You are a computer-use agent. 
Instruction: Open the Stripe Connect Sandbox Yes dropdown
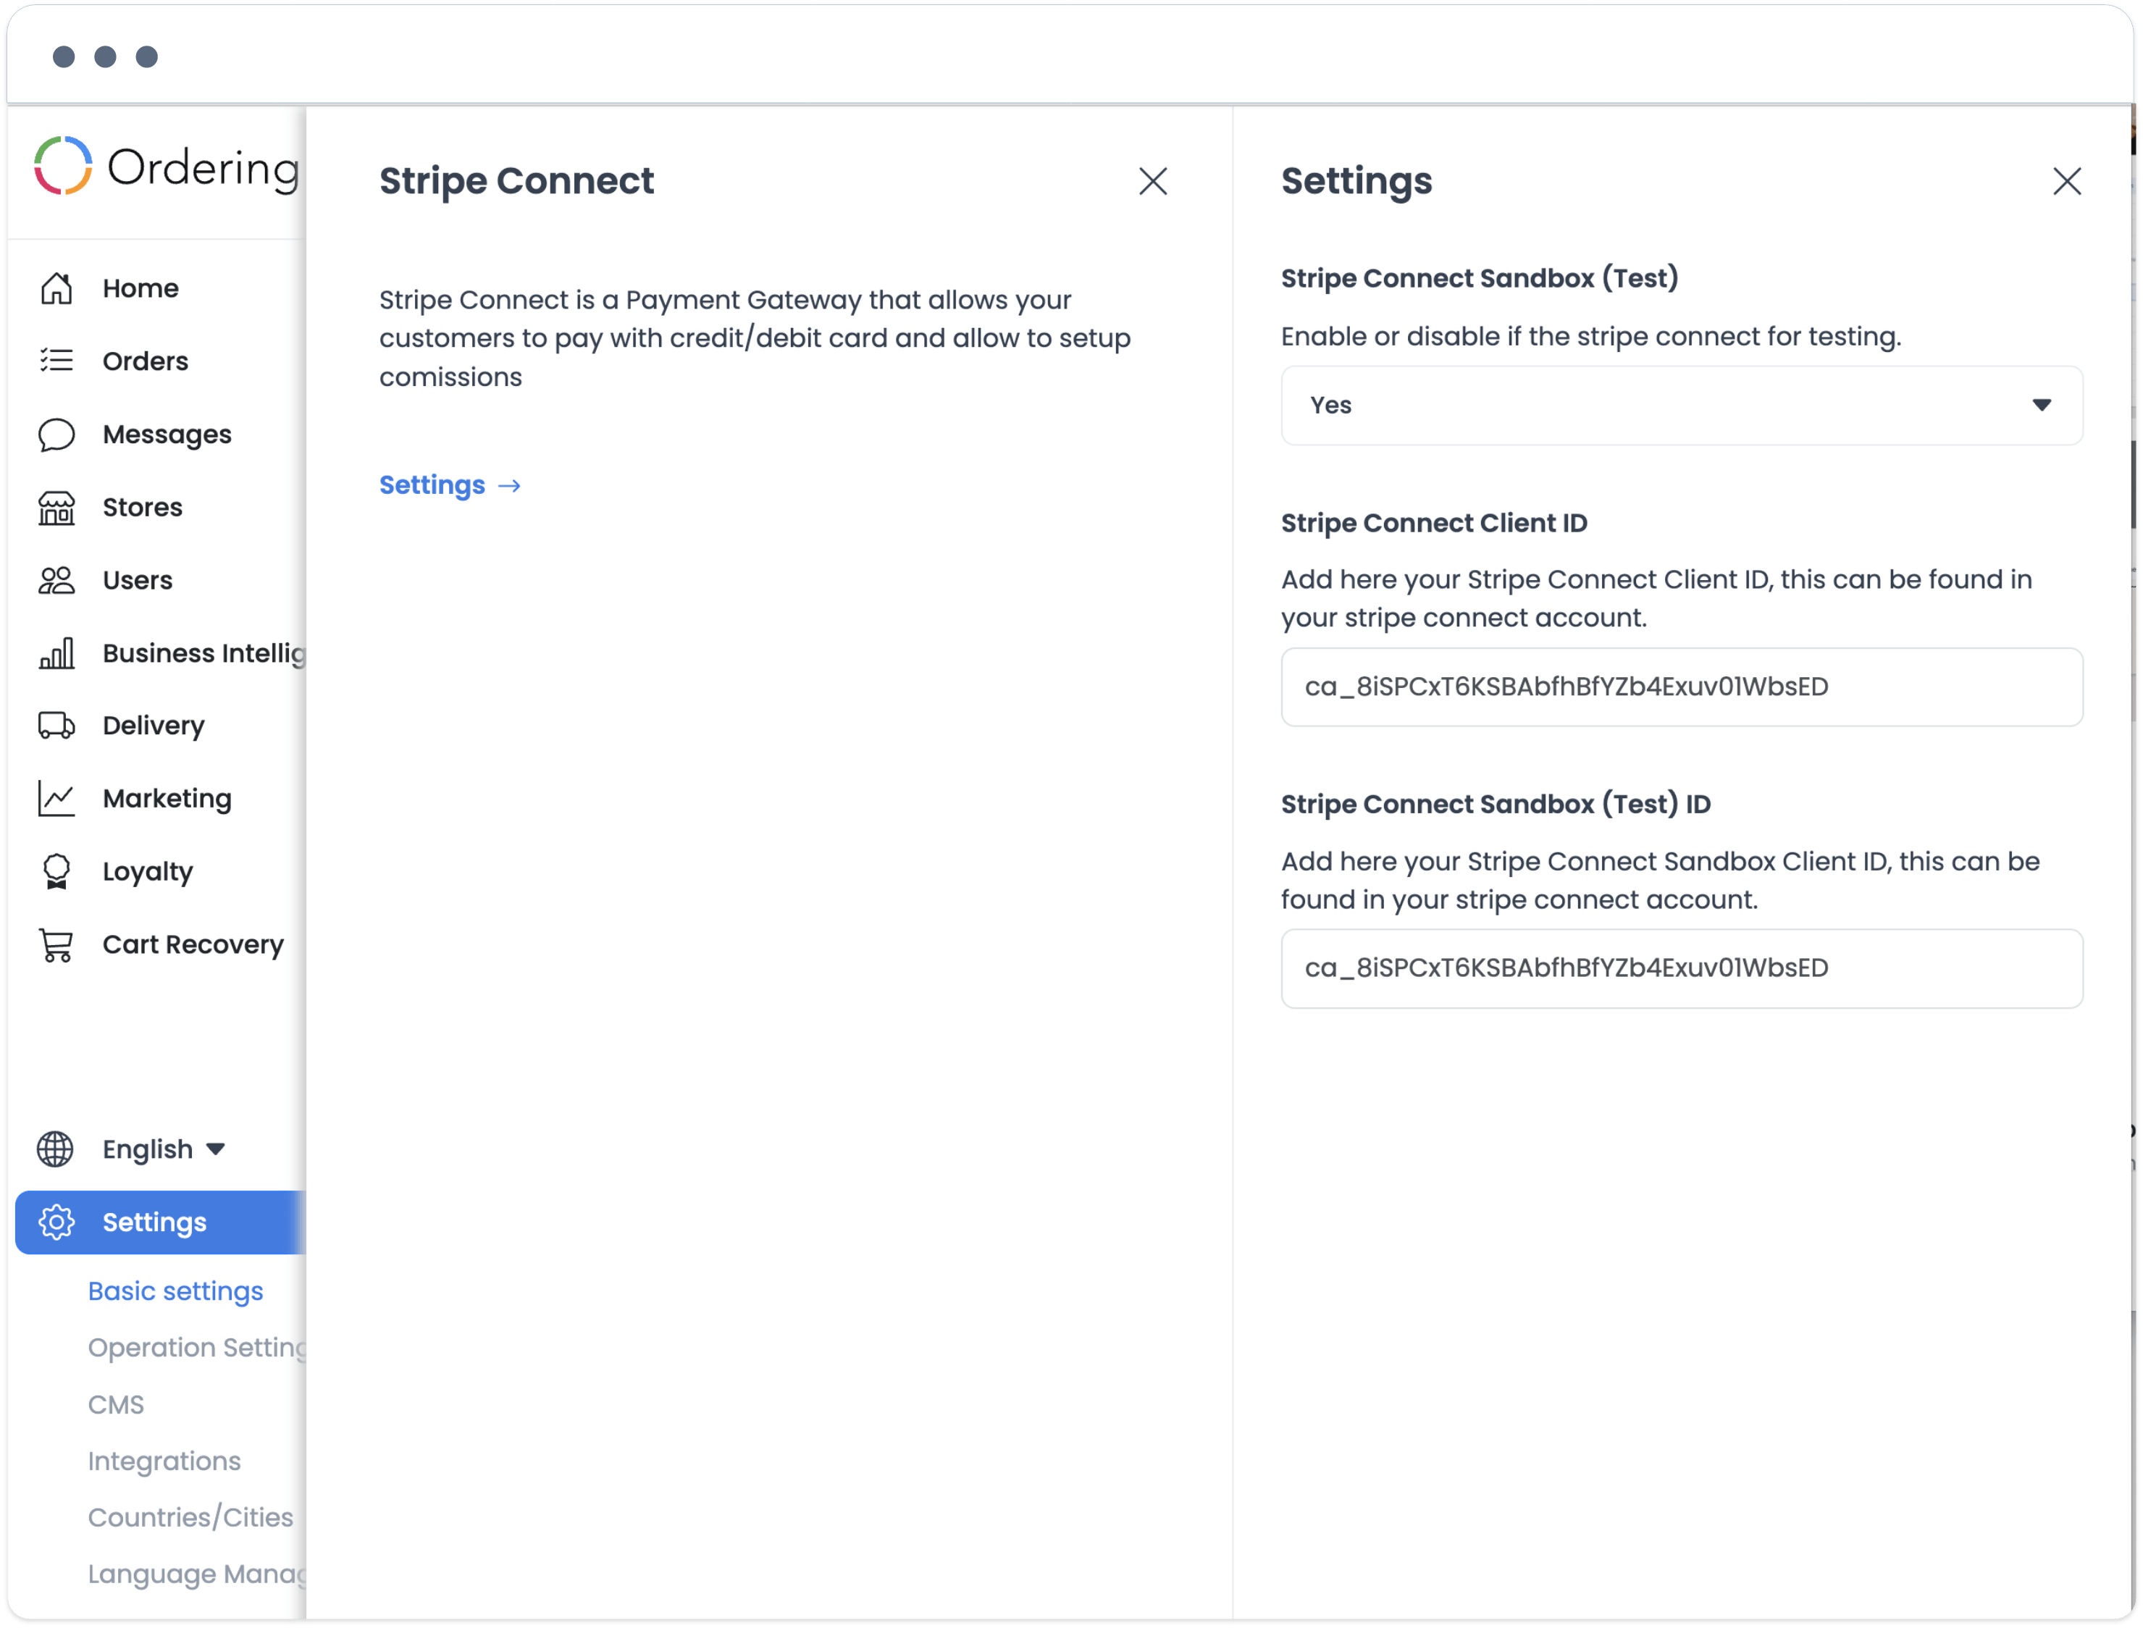tap(1682, 405)
